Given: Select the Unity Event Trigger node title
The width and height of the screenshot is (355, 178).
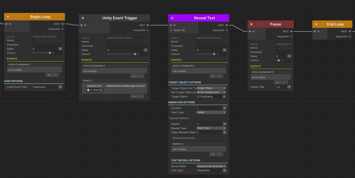Looking at the screenshot, I should (120, 18).
